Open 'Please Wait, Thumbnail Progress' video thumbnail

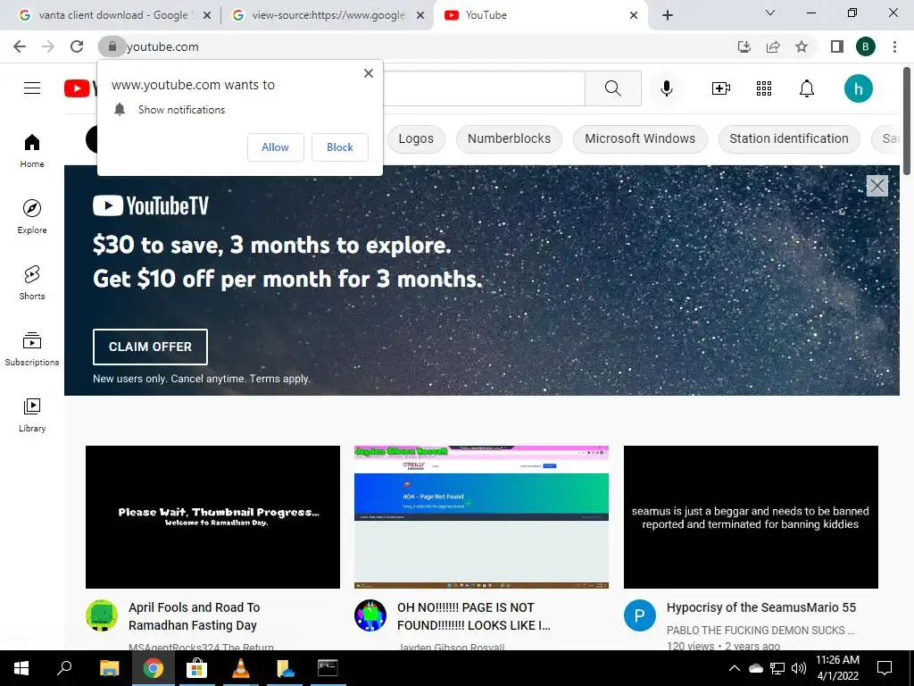212,517
